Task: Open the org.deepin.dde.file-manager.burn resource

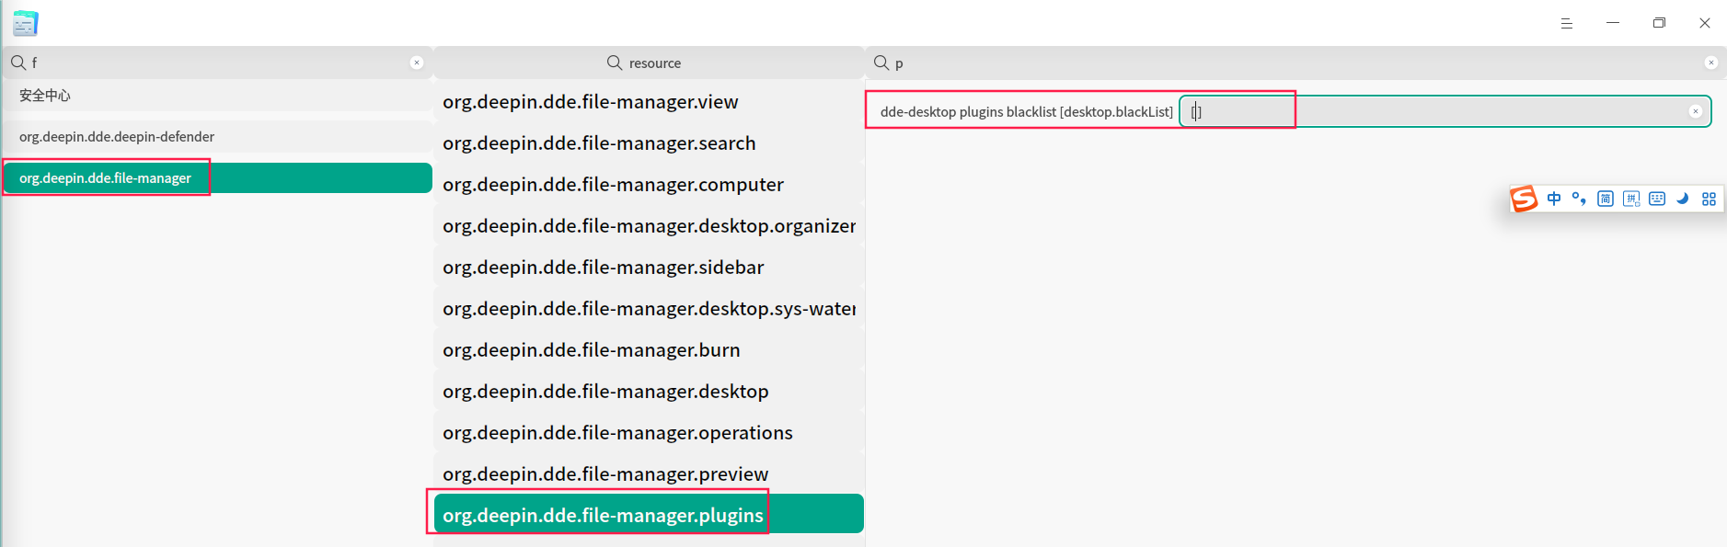Action: [x=649, y=350]
